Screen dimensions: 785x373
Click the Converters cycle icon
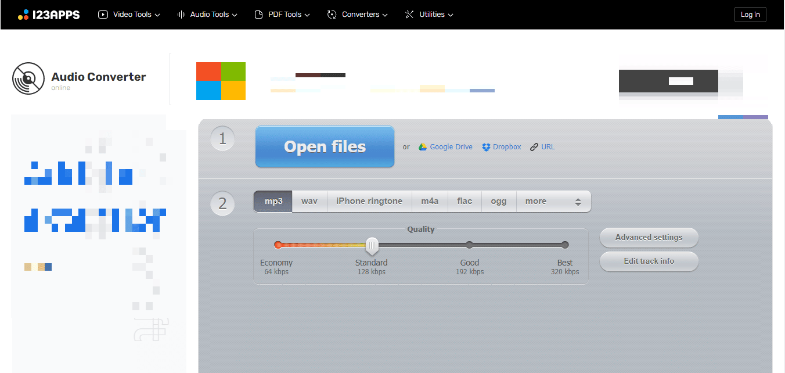tap(332, 15)
